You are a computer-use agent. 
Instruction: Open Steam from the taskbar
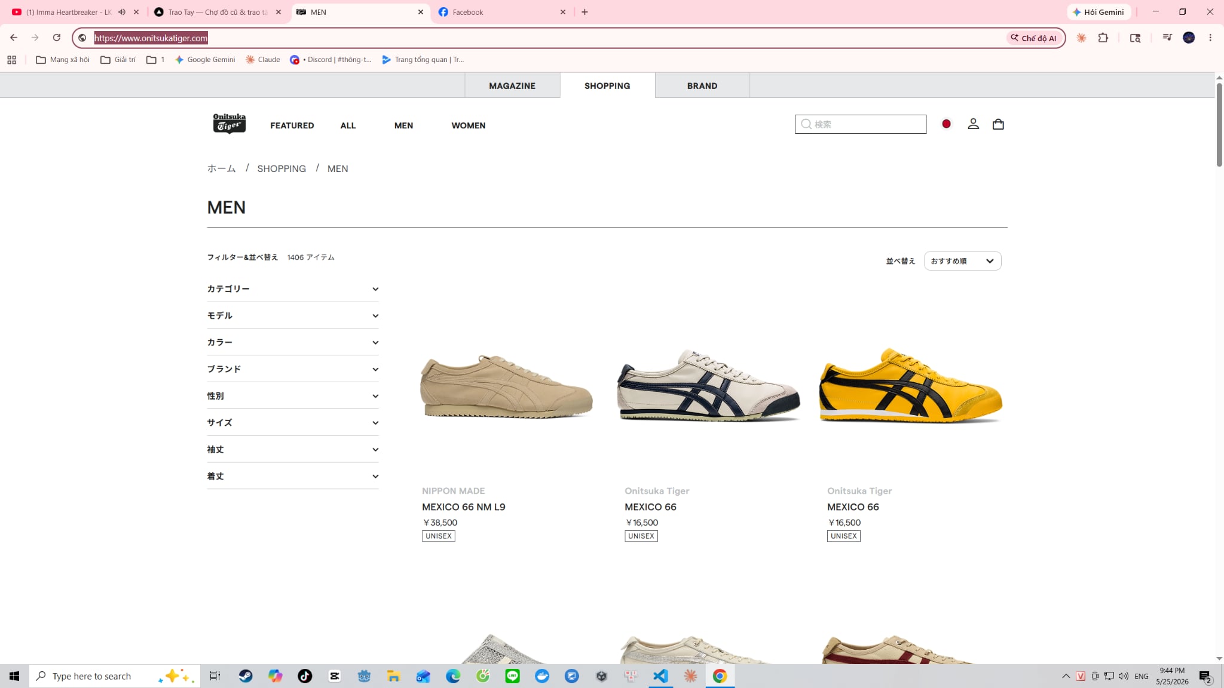[x=246, y=676]
